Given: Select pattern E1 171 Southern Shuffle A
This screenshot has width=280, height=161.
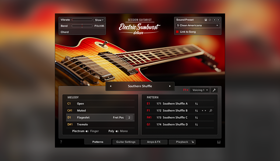Looking at the screenshot, I should point(180,104).
